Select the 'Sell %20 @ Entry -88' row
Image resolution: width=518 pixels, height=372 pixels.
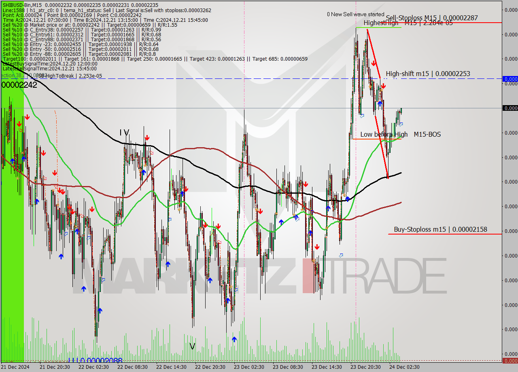[x=79, y=54]
